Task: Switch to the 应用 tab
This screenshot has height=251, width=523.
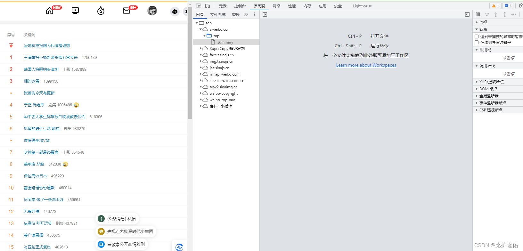Action: [323, 6]
